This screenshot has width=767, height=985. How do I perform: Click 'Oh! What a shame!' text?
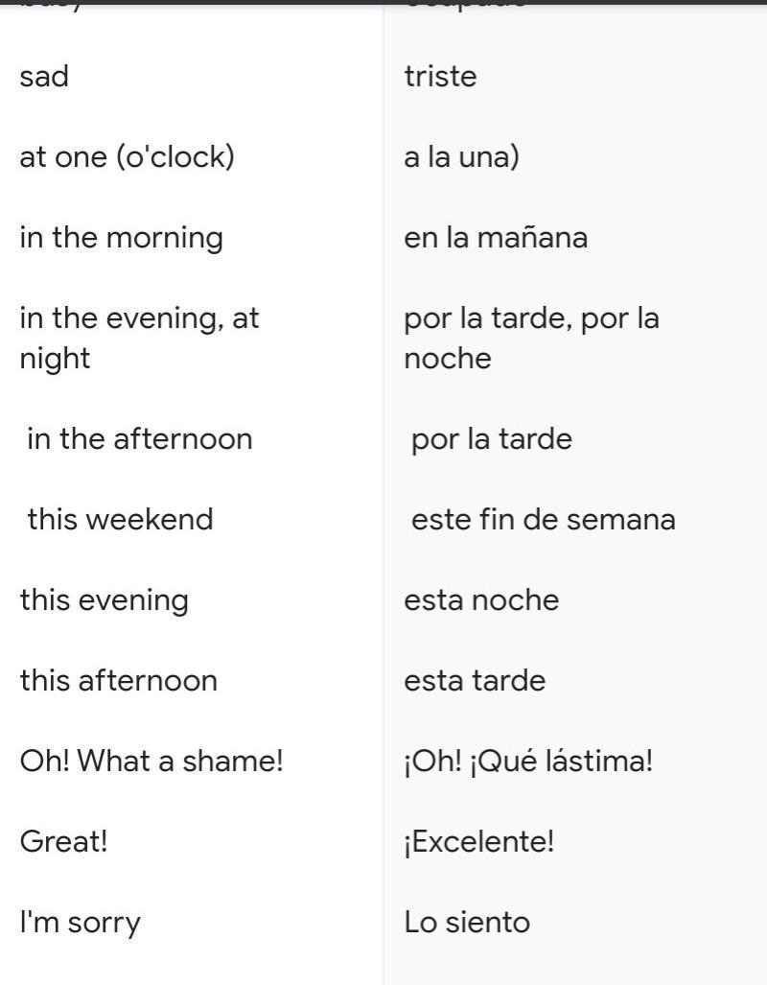[151, 761]
